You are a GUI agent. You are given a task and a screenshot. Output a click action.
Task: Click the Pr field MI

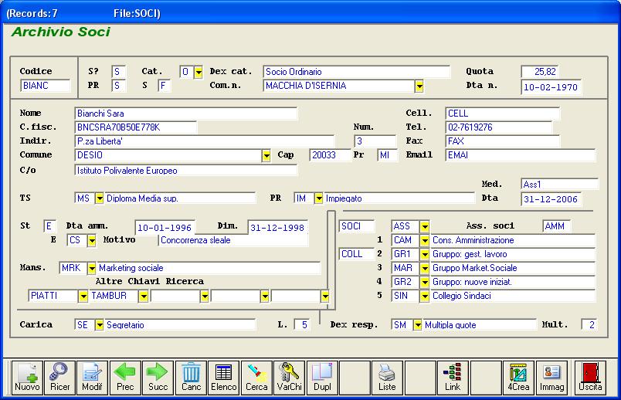387,155
